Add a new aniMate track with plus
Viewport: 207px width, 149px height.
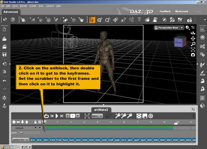tap(14, 122)
